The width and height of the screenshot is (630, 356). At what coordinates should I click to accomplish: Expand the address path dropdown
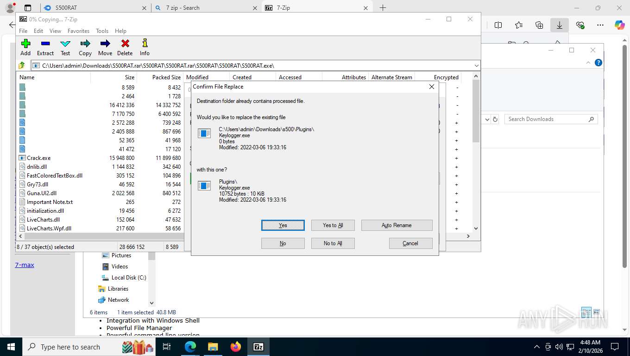[x=476, y=65]
